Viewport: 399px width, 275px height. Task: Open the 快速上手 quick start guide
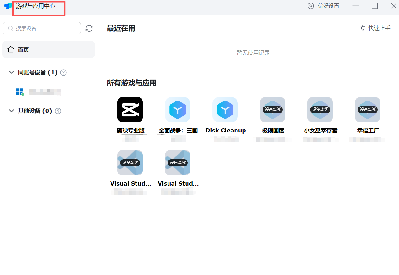[x=375, y=28]
